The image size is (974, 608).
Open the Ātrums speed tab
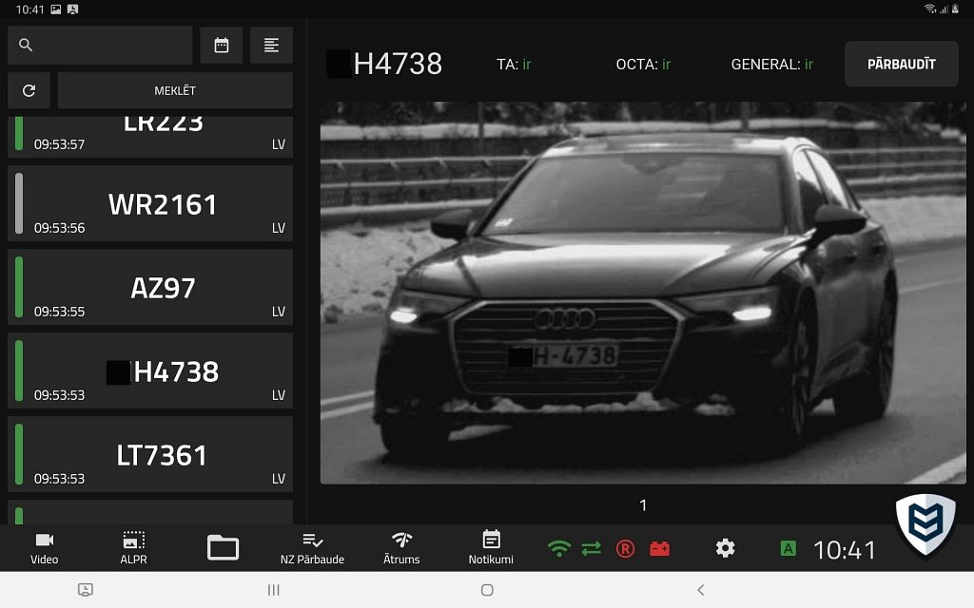pos(401,548)
